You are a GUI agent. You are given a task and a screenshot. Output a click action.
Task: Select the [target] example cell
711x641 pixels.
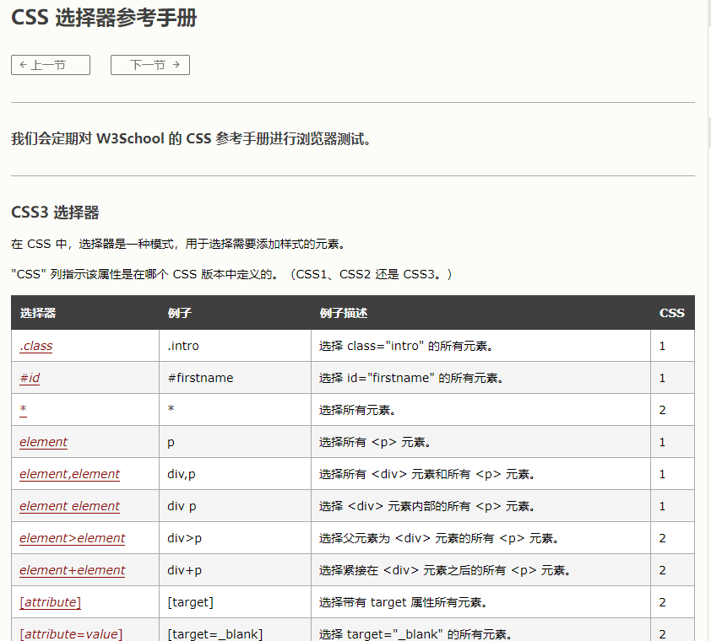tap(235, 602)
